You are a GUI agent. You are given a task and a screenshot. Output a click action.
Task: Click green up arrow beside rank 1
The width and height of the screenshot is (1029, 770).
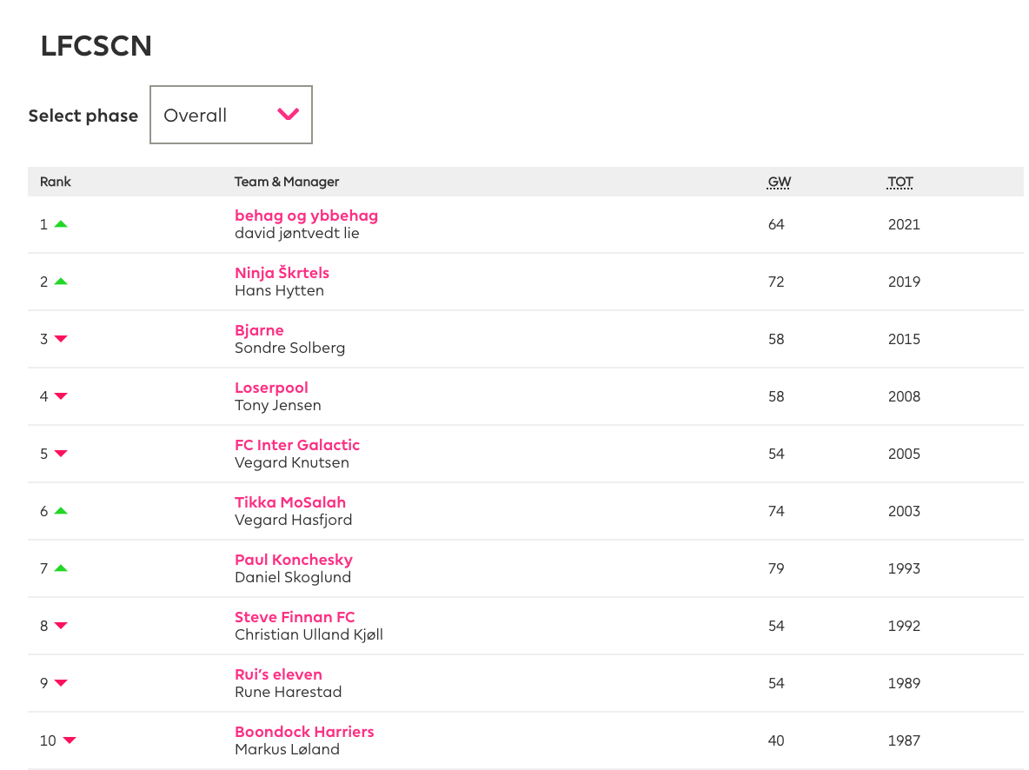click(61, 224)
